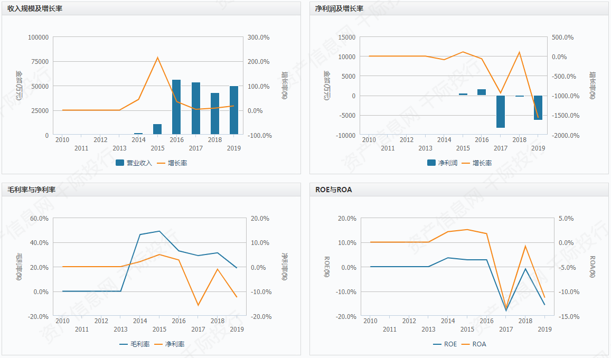Click the 2019 negative net profit bar
The image size is (611, 358).
click(x=538, y=108)
